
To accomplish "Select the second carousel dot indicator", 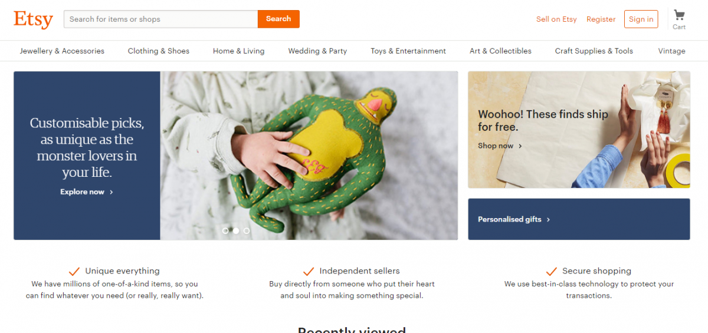I will [x=236, y=230].
